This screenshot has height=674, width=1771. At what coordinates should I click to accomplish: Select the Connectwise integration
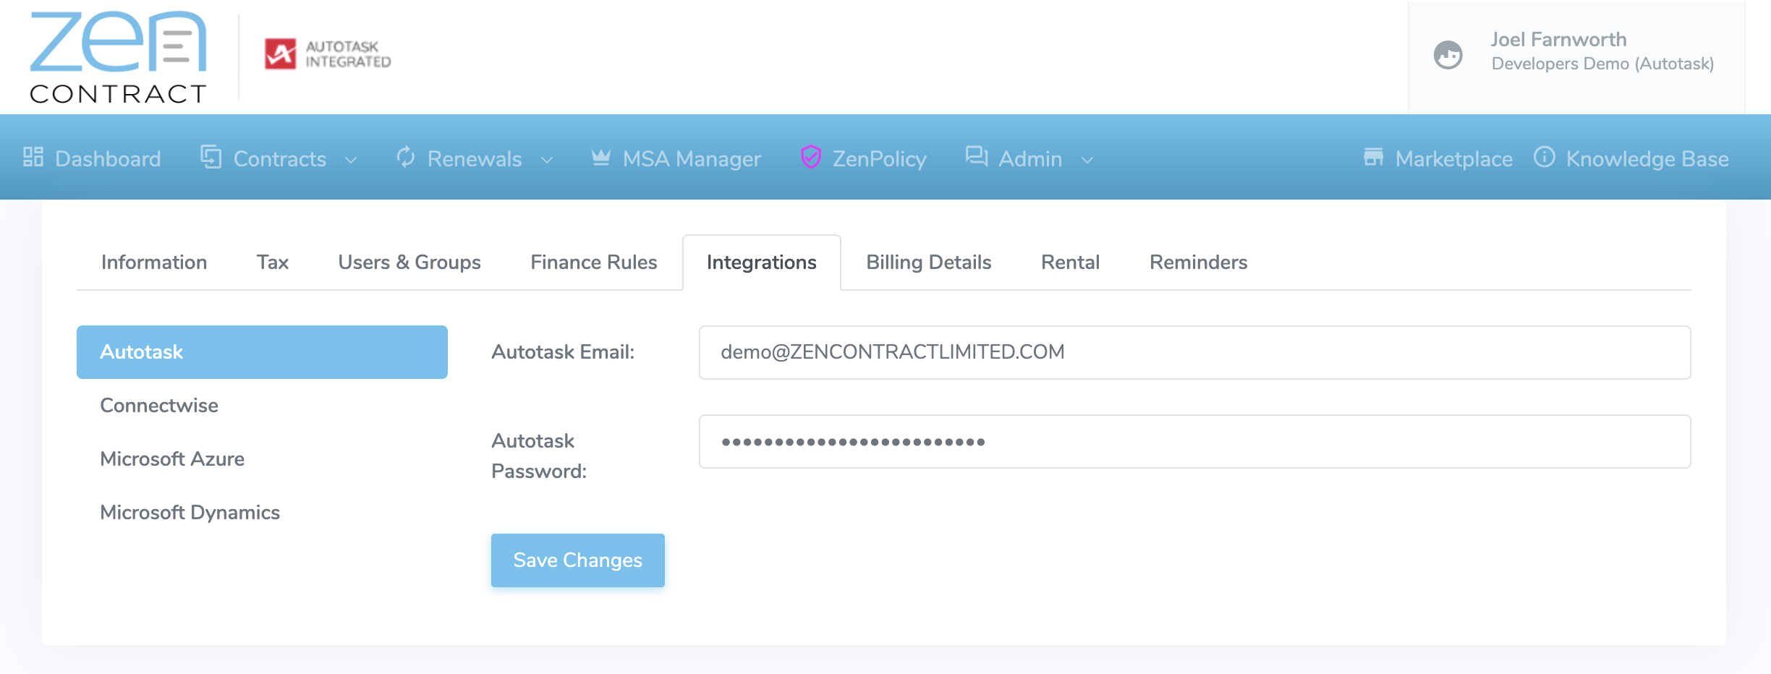[x=262, y=406]
